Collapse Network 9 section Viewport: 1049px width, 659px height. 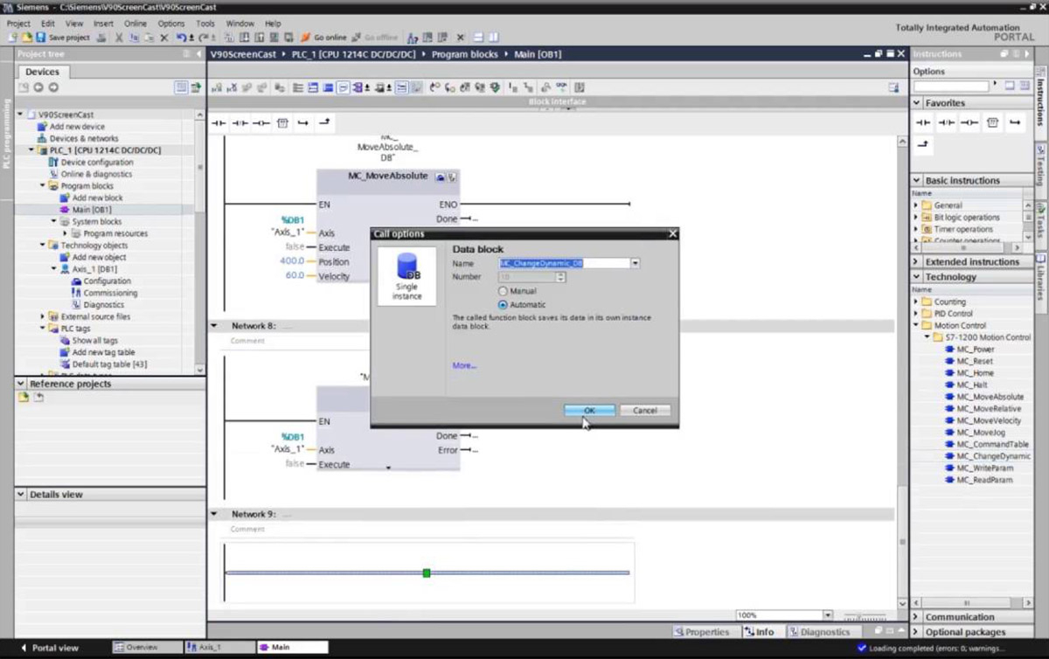click(x=214, y=515)
